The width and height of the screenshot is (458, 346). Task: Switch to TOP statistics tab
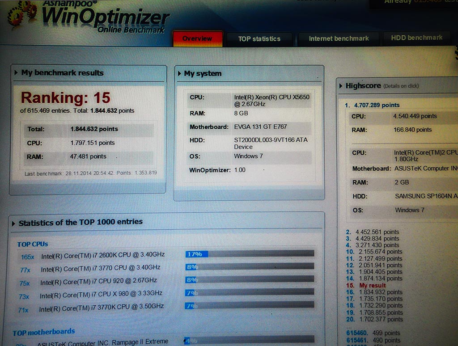click(x=259, y=39)
